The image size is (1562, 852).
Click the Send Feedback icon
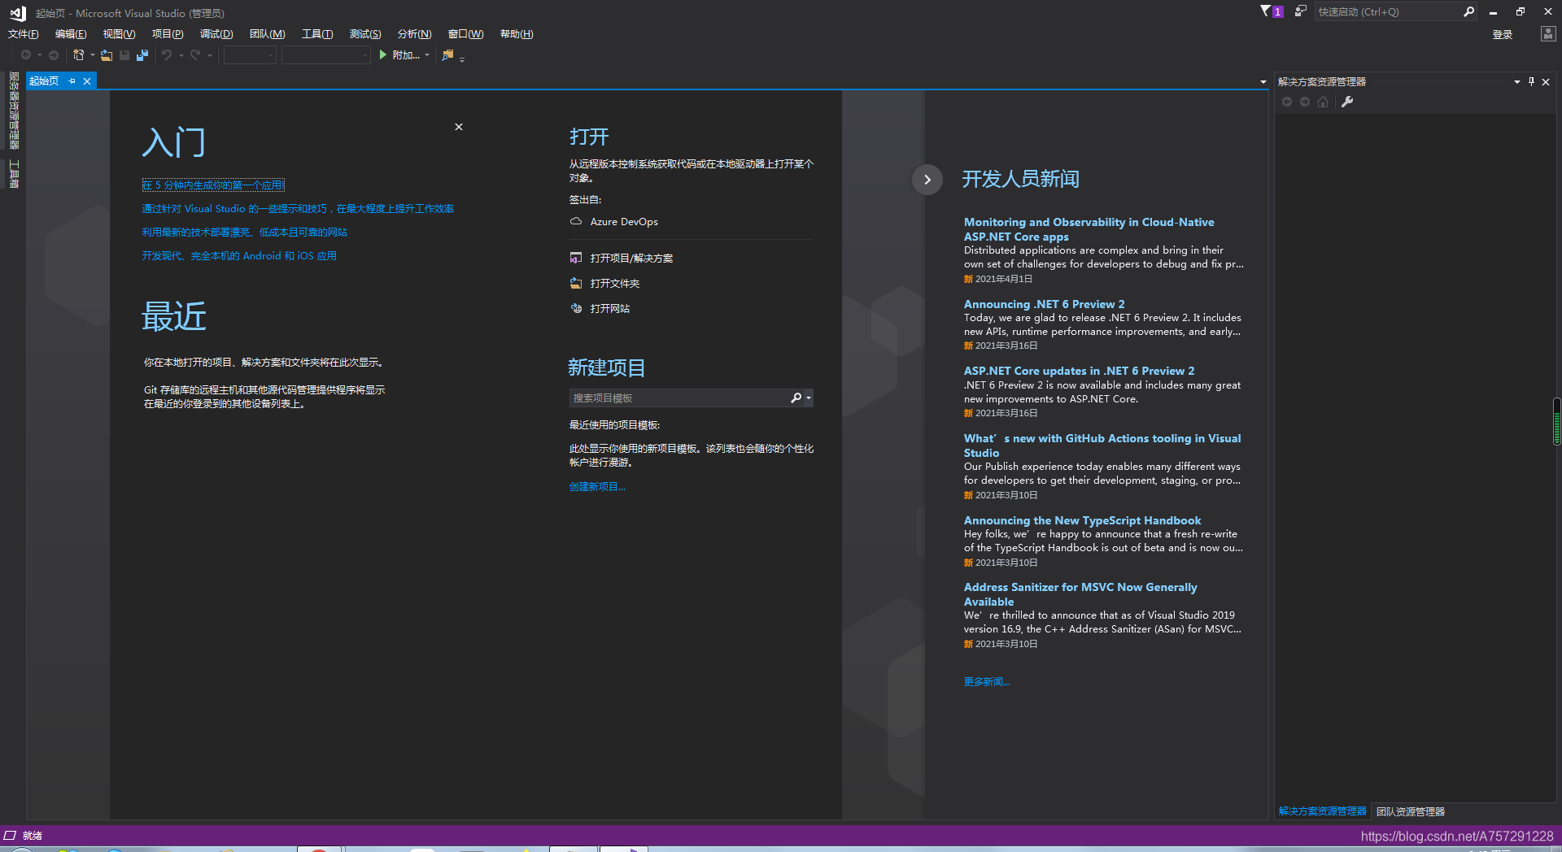coord(1300,11)
